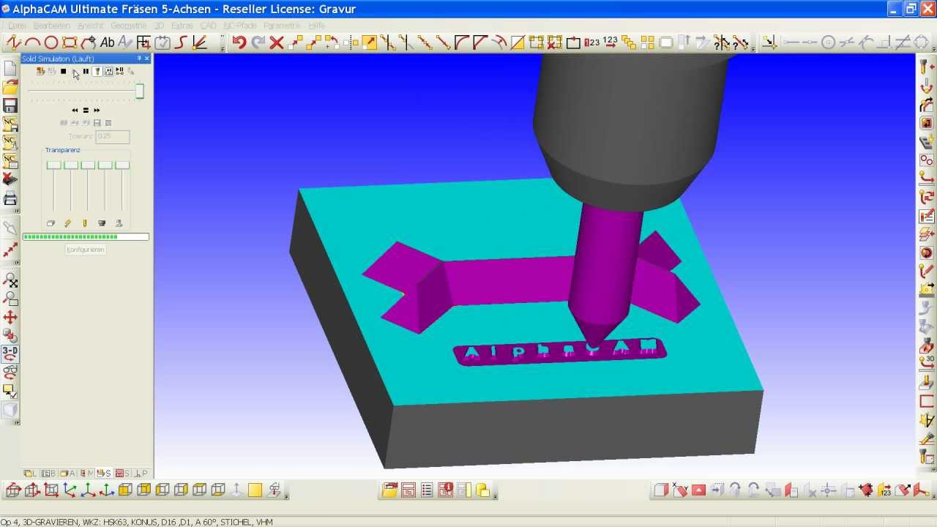Open the Hilfe menu
The height and width of the screenshot is (527, 937).
coord(316,26)
